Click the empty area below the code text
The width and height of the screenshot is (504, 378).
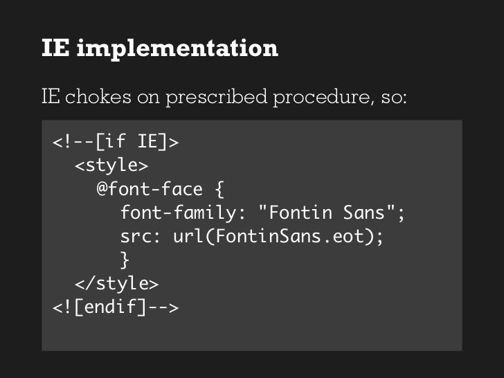coord(251,334)
